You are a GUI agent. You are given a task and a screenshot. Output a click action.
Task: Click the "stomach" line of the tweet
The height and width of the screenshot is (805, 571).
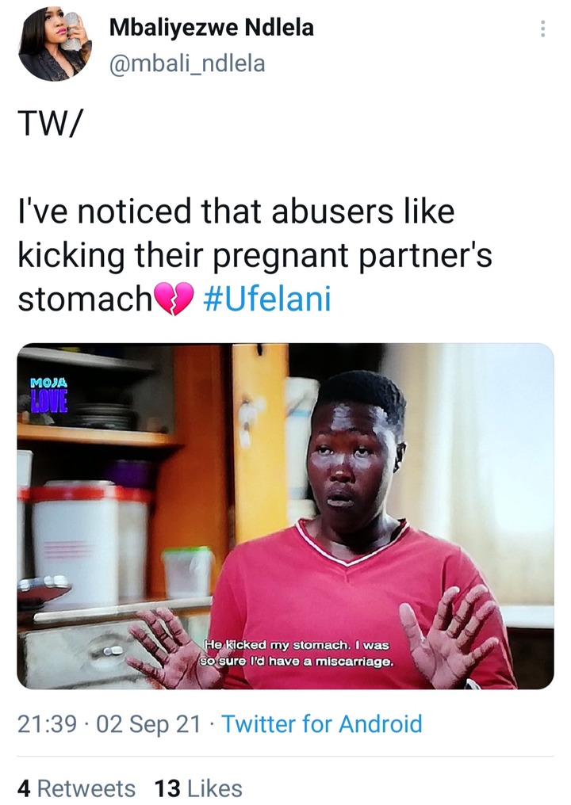pos(84,299)
